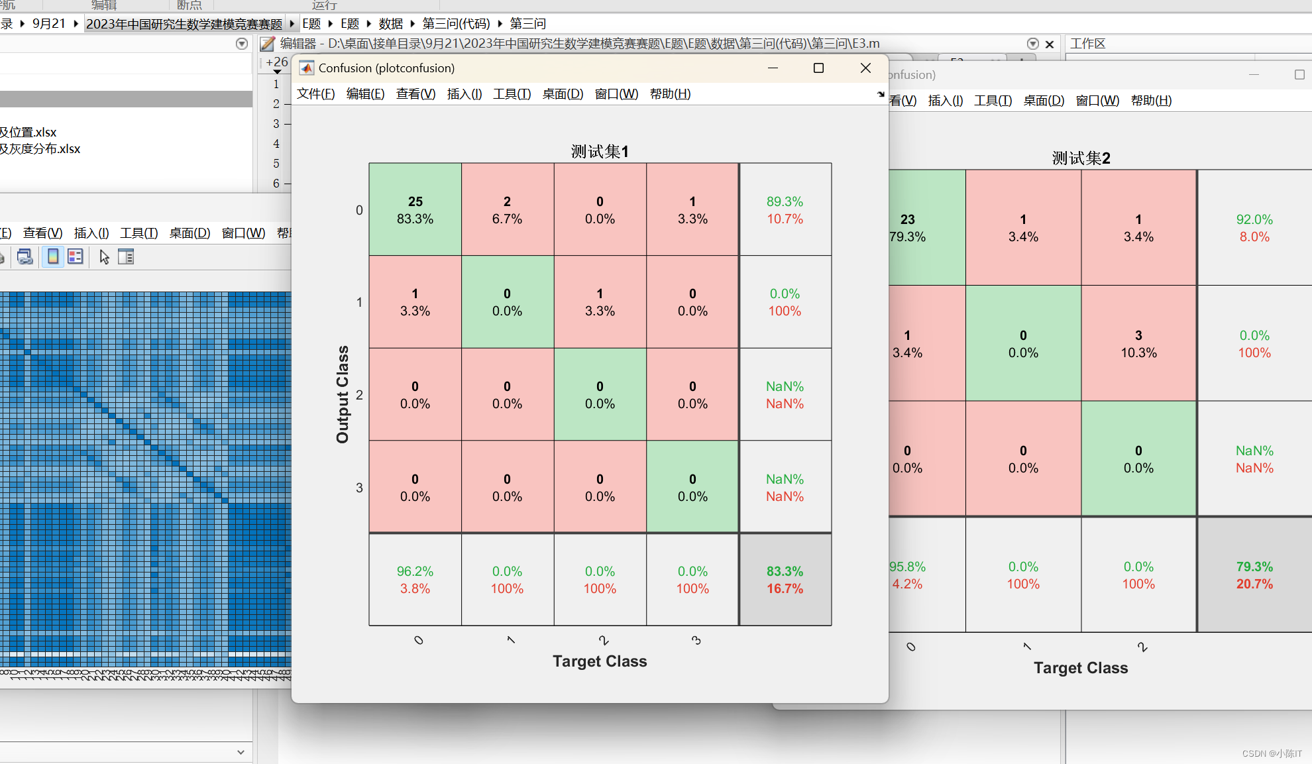Open the current folder panel actions dropdown
Image resolution: width=1312 pixels, height=764 pixels.
[242, 44]
